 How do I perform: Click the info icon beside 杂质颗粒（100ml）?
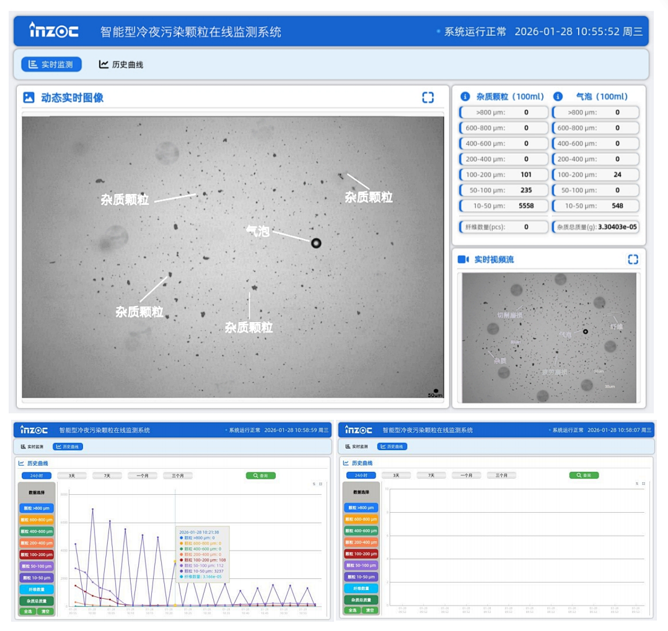[x=465, y=97]
